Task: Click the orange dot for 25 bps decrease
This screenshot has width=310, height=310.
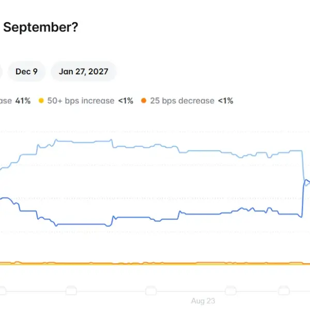Action: [144, 101]
